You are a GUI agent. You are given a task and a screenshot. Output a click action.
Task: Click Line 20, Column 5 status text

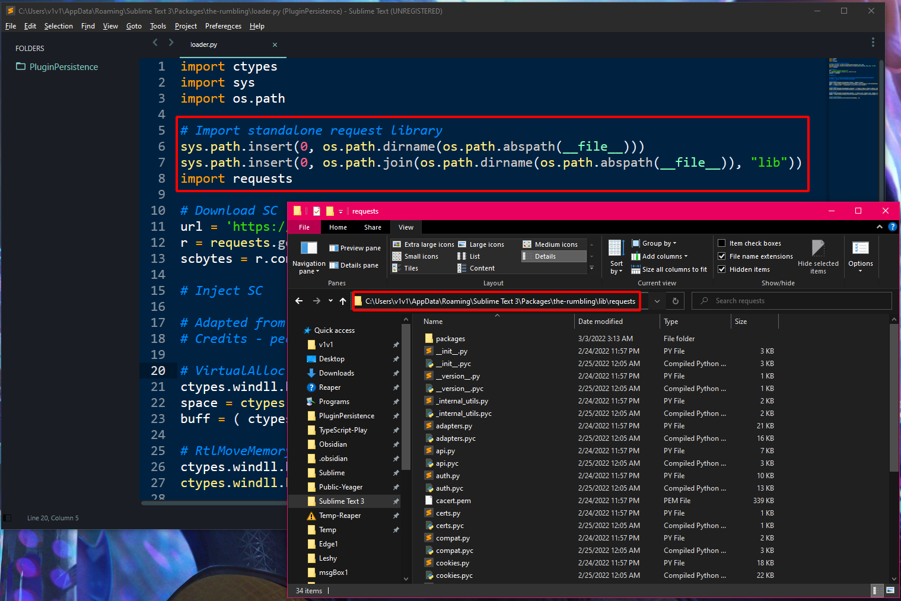coord(53,518)
